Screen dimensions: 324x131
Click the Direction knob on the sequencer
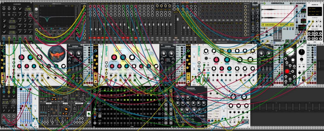100,109
